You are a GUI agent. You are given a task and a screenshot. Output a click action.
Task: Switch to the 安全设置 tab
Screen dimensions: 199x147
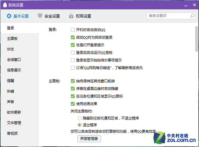point(49,16)
